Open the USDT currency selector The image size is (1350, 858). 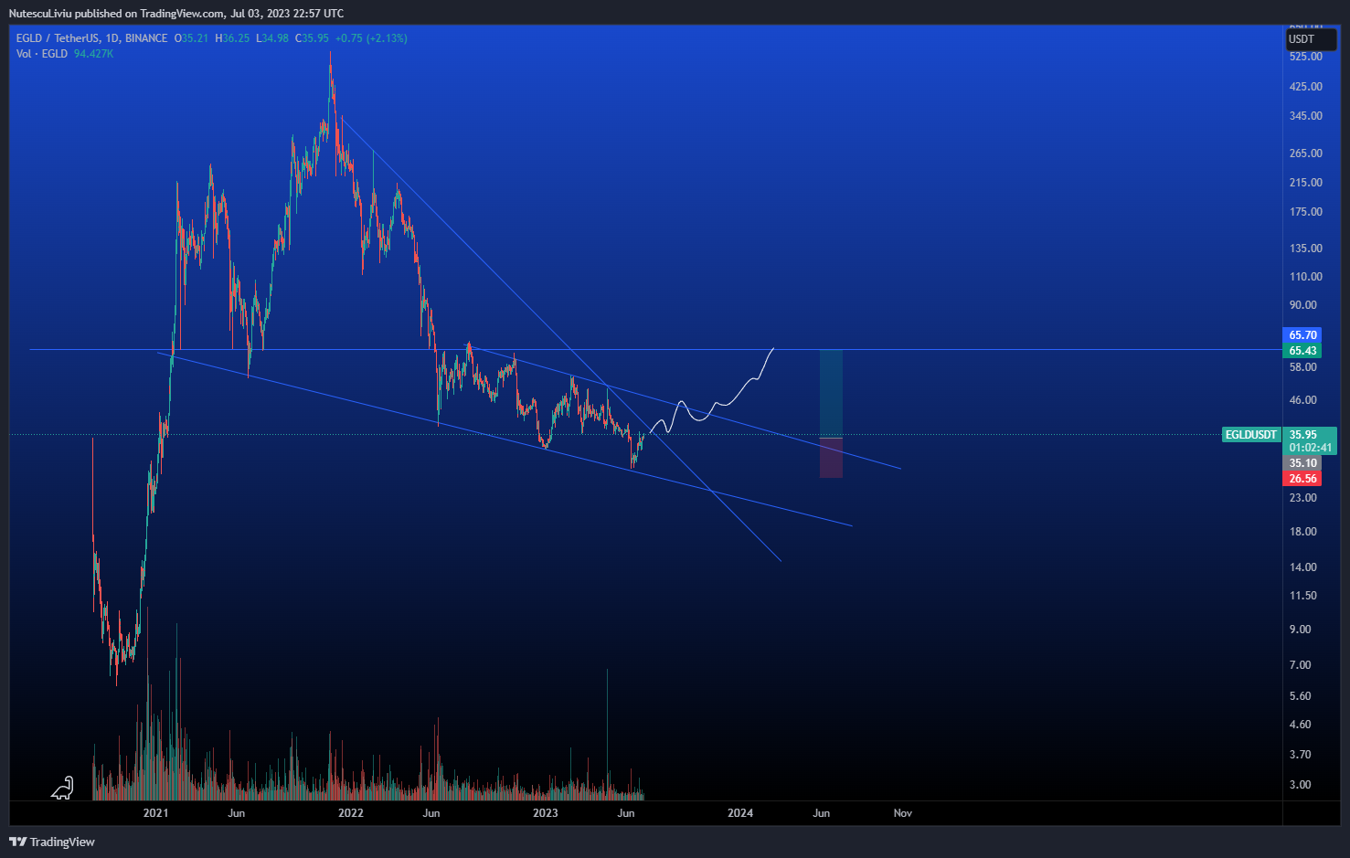click(x=1311, y=39)
